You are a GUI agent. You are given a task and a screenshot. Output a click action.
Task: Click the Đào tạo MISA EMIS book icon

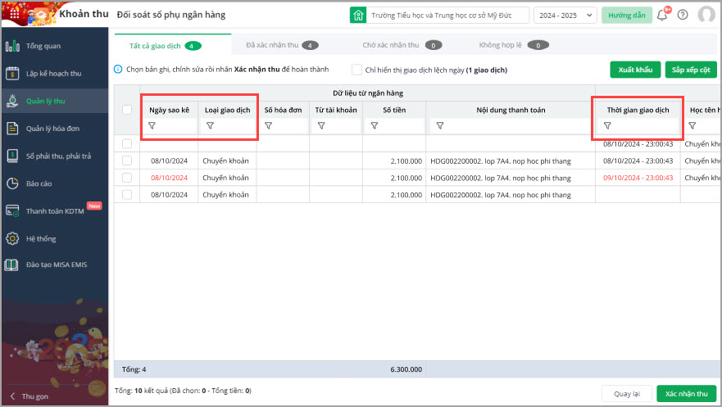(11, 265)
